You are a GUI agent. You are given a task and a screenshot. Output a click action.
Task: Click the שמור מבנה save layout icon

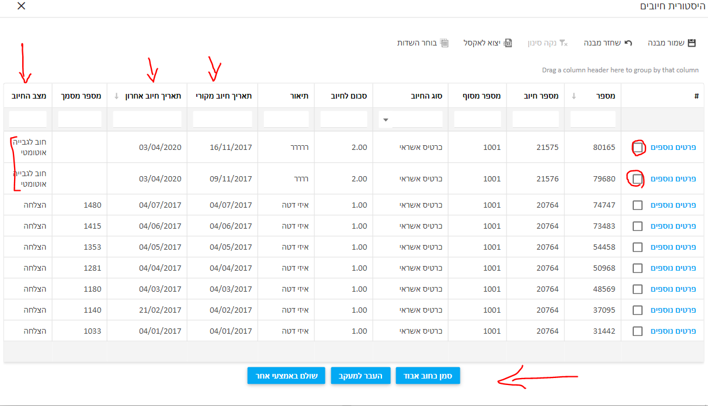pos(692,43)
